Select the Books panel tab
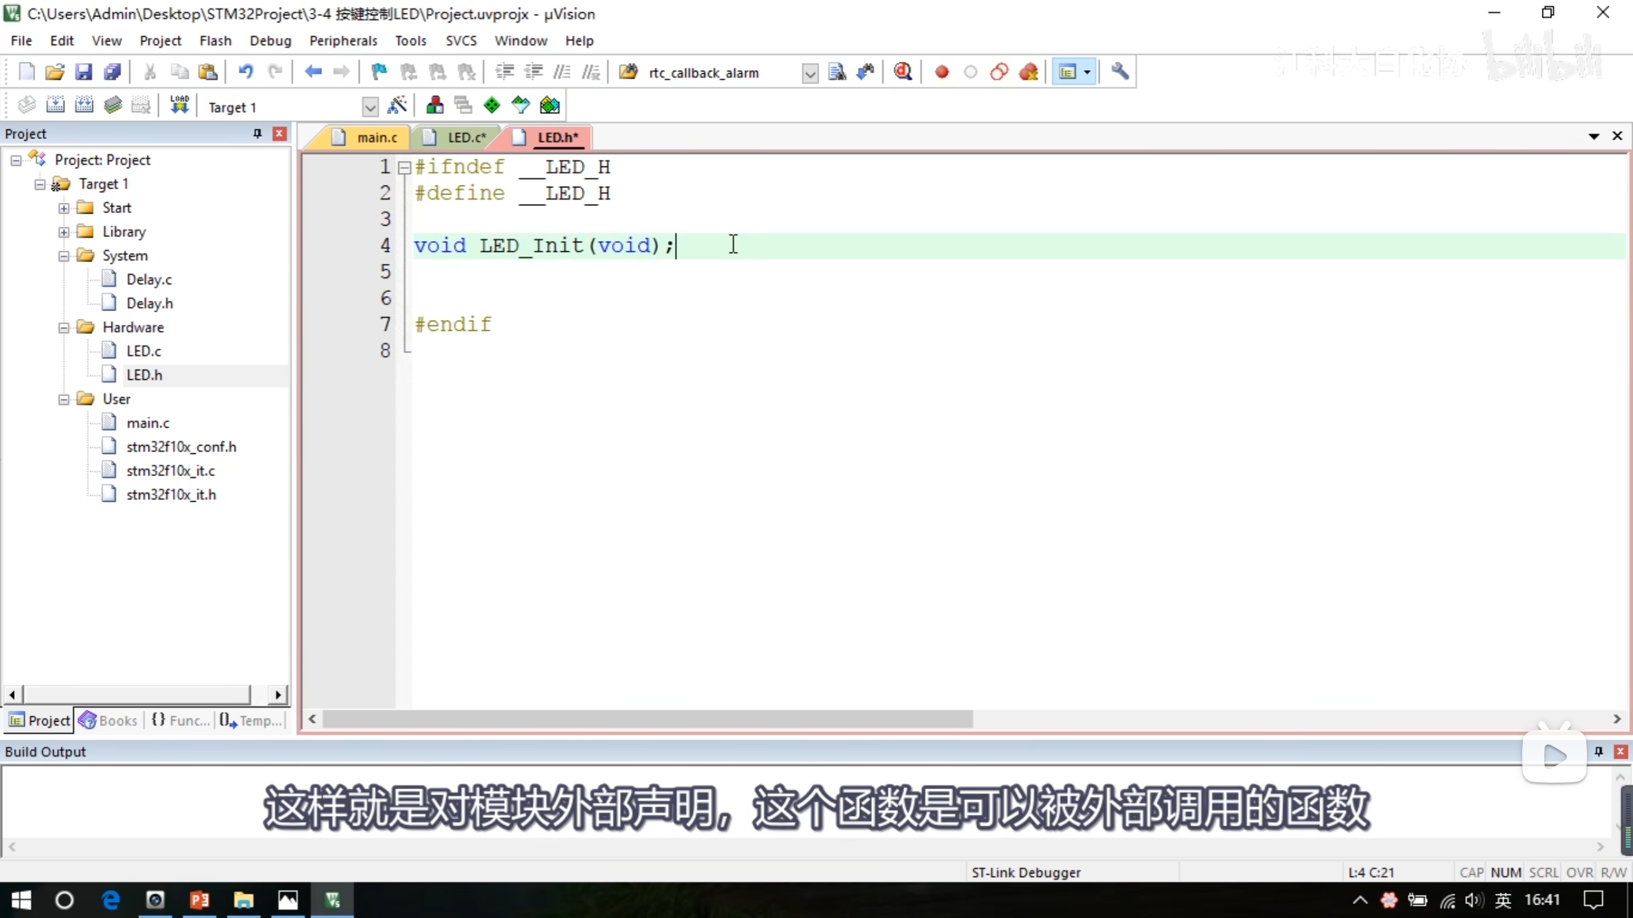Screen dimensions: 1633x918 coord(108,720)
